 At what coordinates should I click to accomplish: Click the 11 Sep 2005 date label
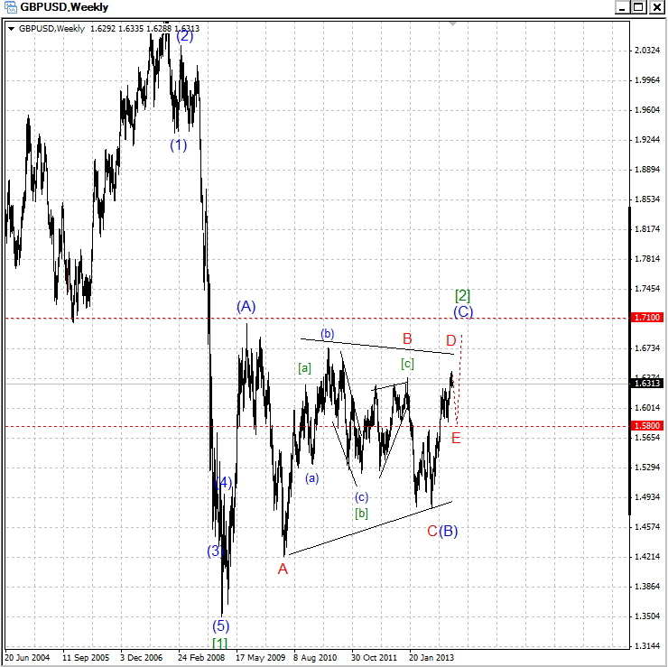[86, 658]
